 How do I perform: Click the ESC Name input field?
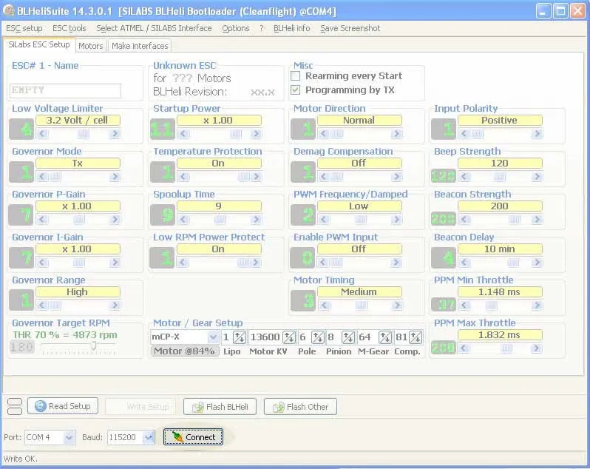click(x=66, y=90)
